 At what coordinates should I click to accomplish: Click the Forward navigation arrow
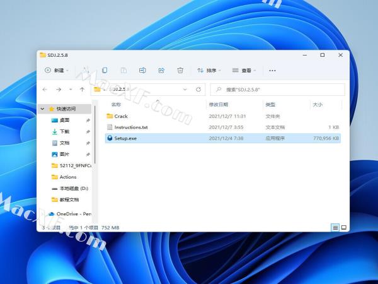[59, 90]
